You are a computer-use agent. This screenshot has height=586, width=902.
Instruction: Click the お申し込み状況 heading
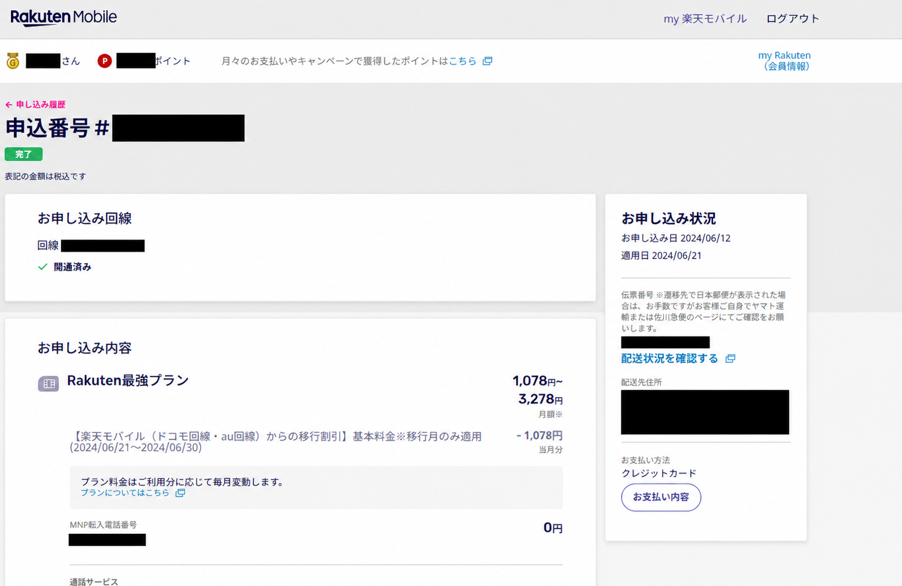(x=668, y=219)
